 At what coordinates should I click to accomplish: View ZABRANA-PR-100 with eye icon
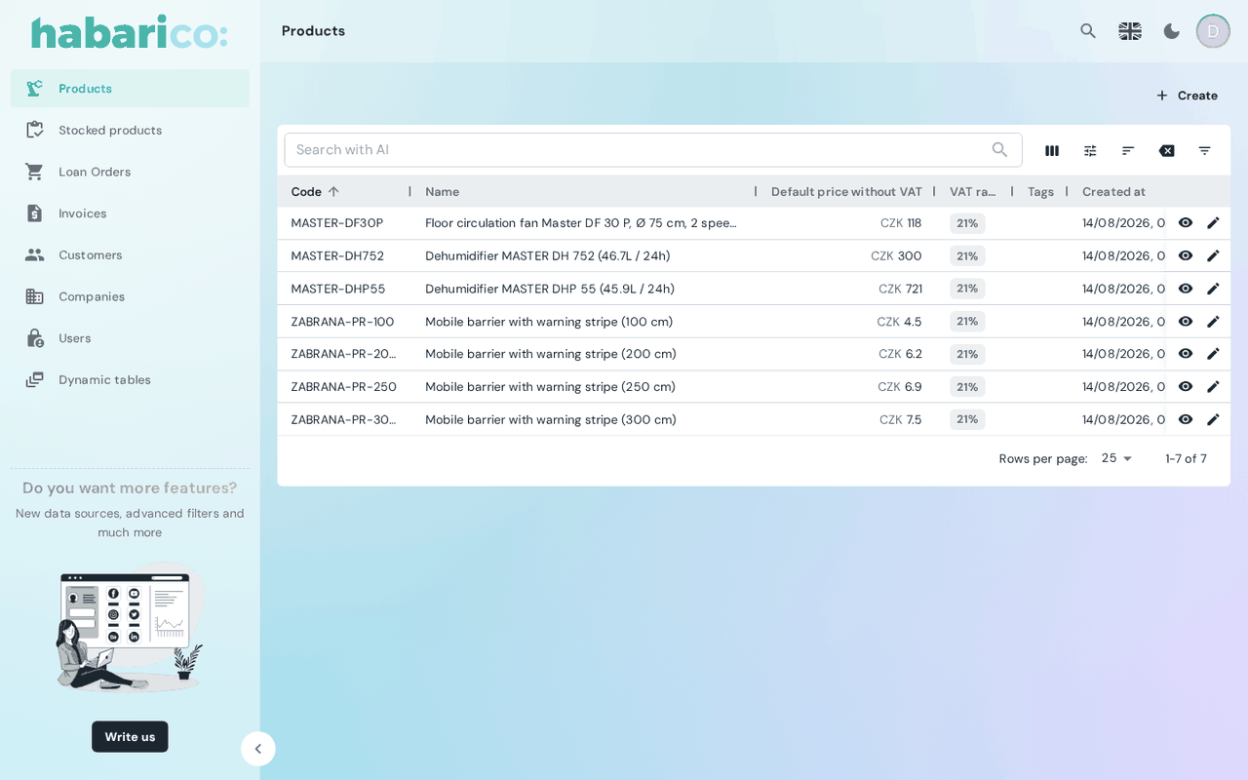1186,322
